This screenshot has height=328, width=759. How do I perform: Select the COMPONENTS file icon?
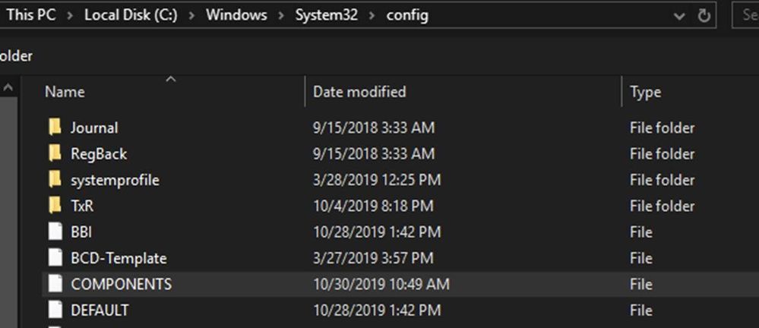55,284
